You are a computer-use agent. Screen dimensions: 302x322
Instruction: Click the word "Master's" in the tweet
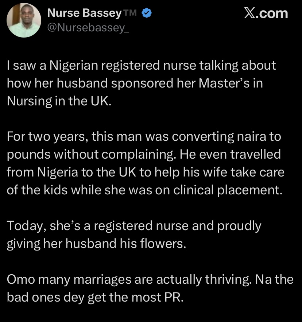pos(224,83)
